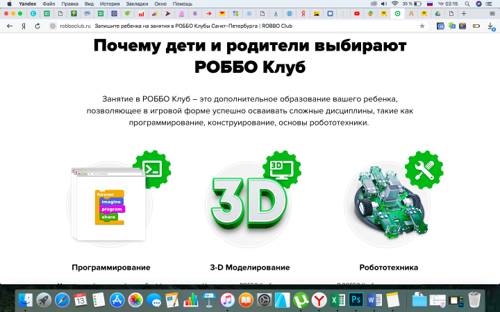Click the battery-shaped extension icon in toolbar
The height and width of the screenshot is (312, 500).
tap(476, 26)
